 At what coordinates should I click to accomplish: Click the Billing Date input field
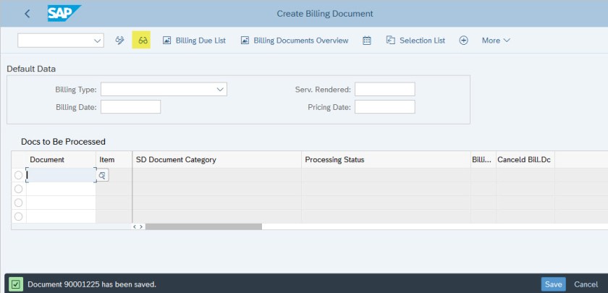pos(130,107)
